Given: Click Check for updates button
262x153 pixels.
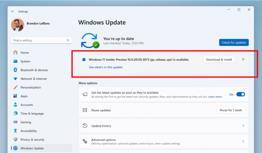Looking at the screenshot, I should (234, 42).
